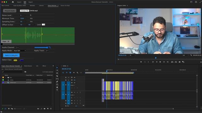Open Comparison View in Program Monitor
202x113 pixels.
[183, 62]
